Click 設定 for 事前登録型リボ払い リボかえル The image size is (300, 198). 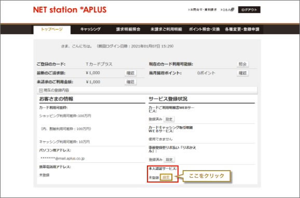click(x=169, y=160)
